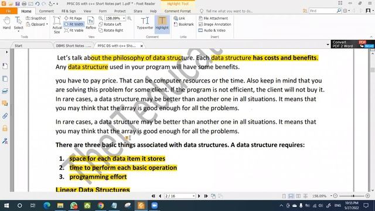
Task: Click the Find search field
Action: (323, 11)
